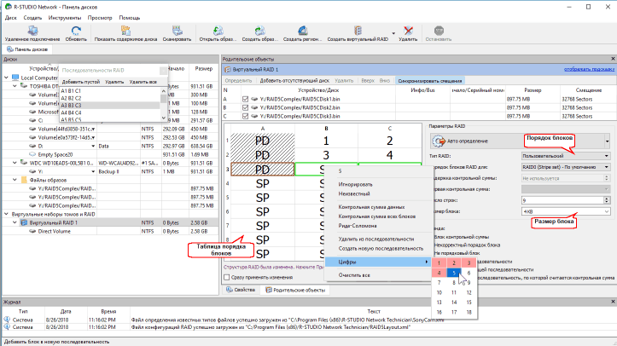Image resolution: width=617 pixels, height=346 pixels.
Task: Collapse the WDC WD10EADS disk node
Action: coord(15,163)
